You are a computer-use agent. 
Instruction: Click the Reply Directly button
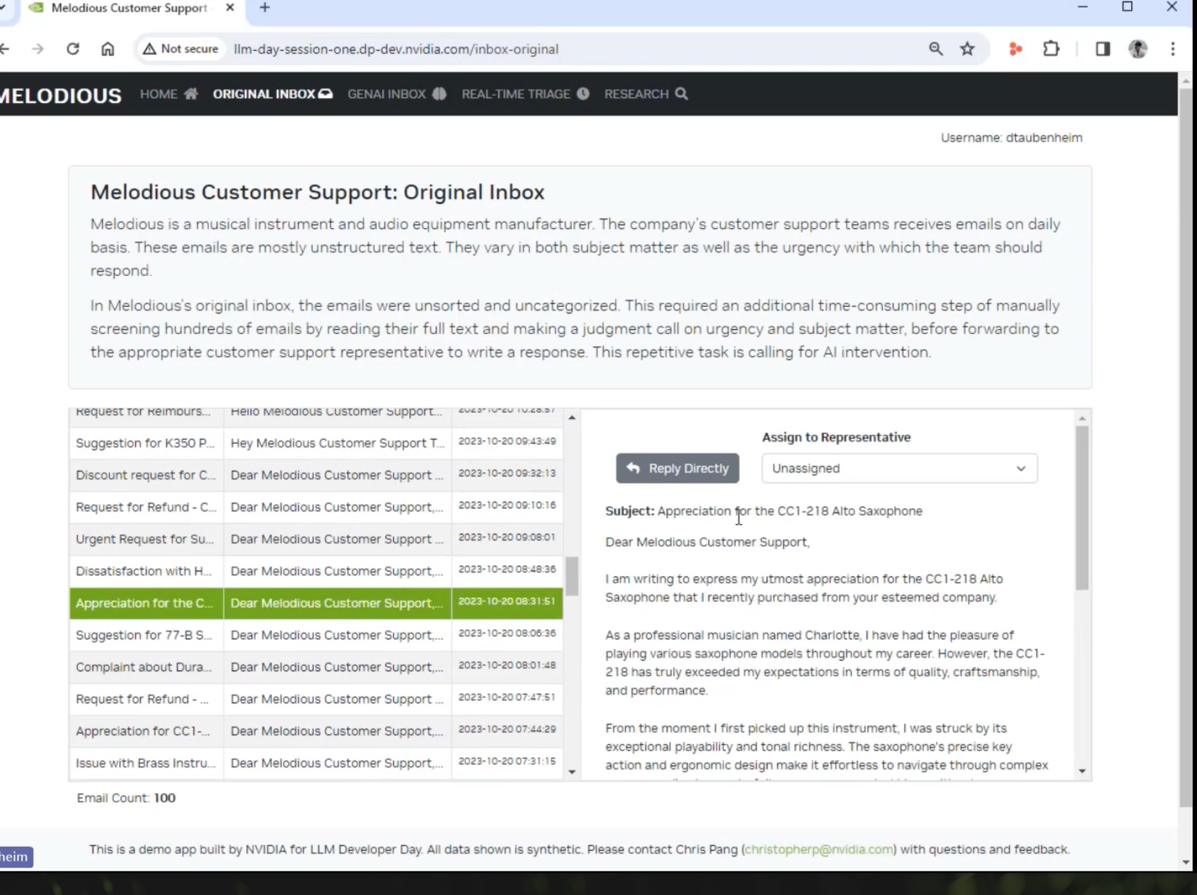click(x=677, y=468)
